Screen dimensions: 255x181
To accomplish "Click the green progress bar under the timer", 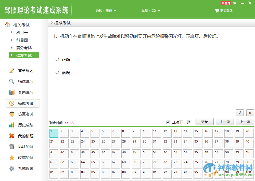I will click(151, 126).
